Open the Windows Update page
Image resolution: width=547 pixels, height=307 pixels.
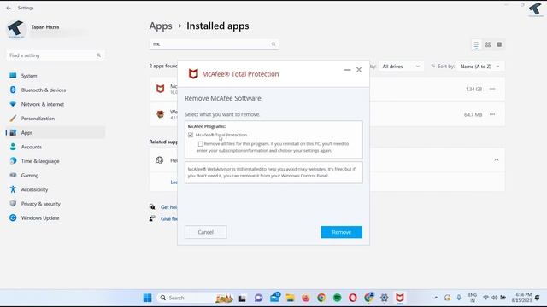56,218
